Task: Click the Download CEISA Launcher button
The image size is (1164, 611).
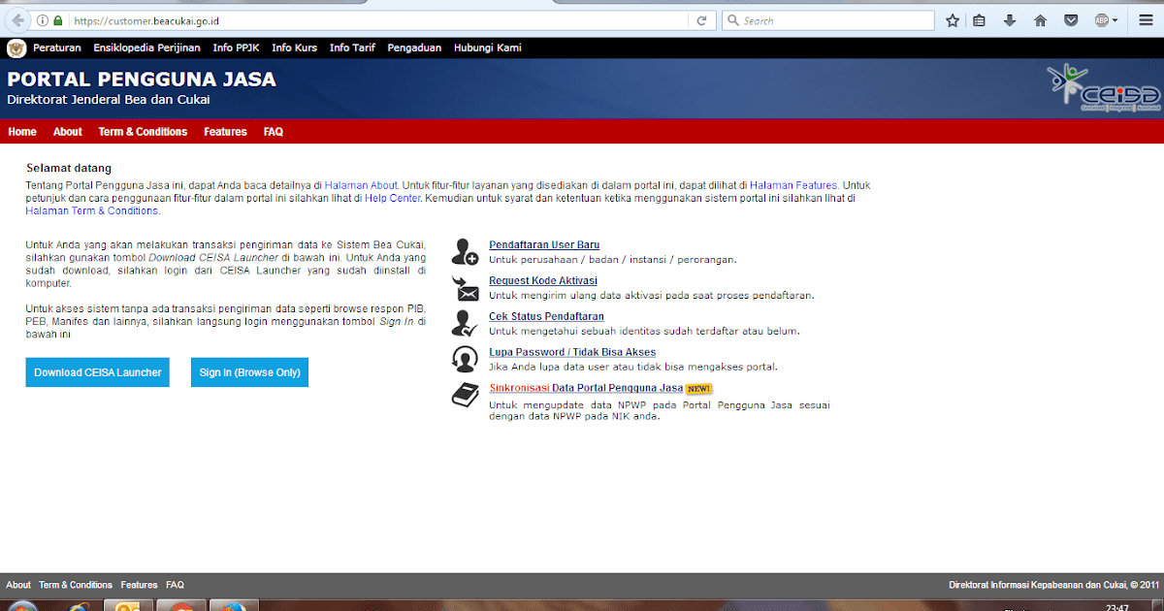Action: (x=97, y=372)
